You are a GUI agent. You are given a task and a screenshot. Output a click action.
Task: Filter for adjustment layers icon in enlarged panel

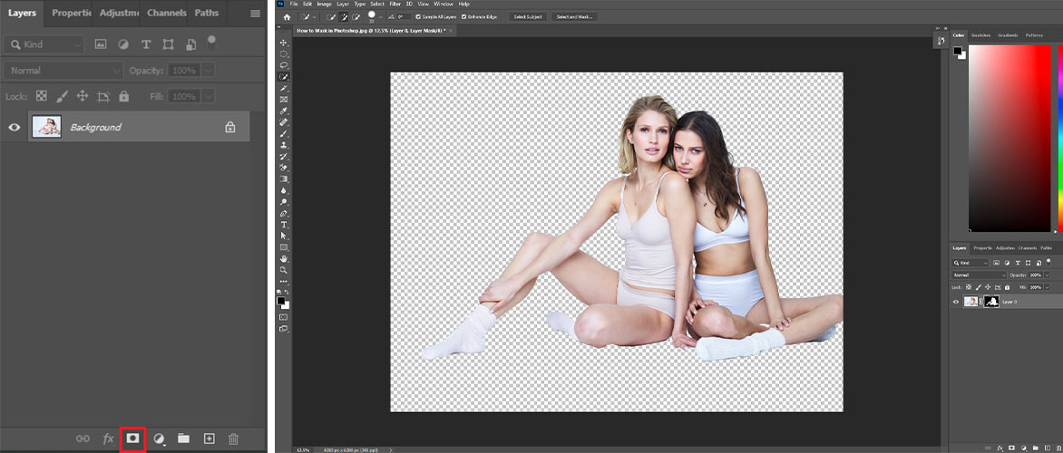[123, 44]
